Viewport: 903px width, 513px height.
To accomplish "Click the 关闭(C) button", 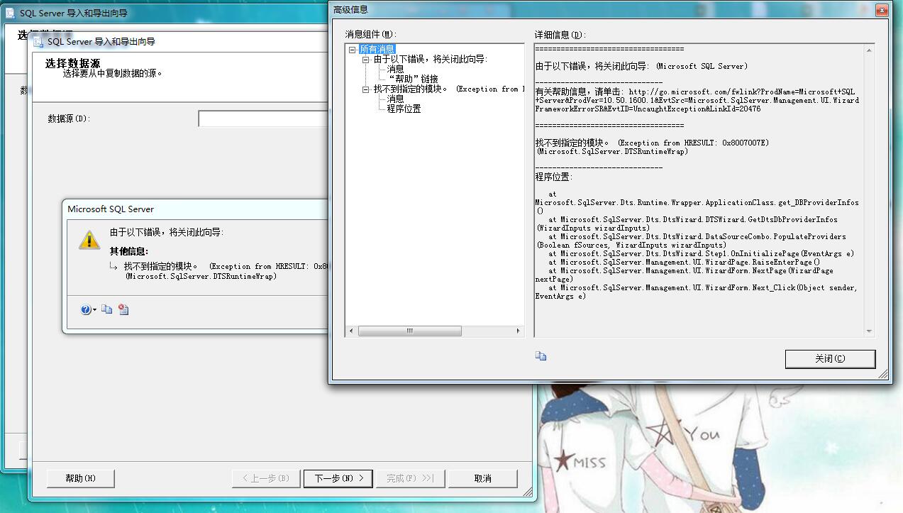I will [x=830, y=359].
